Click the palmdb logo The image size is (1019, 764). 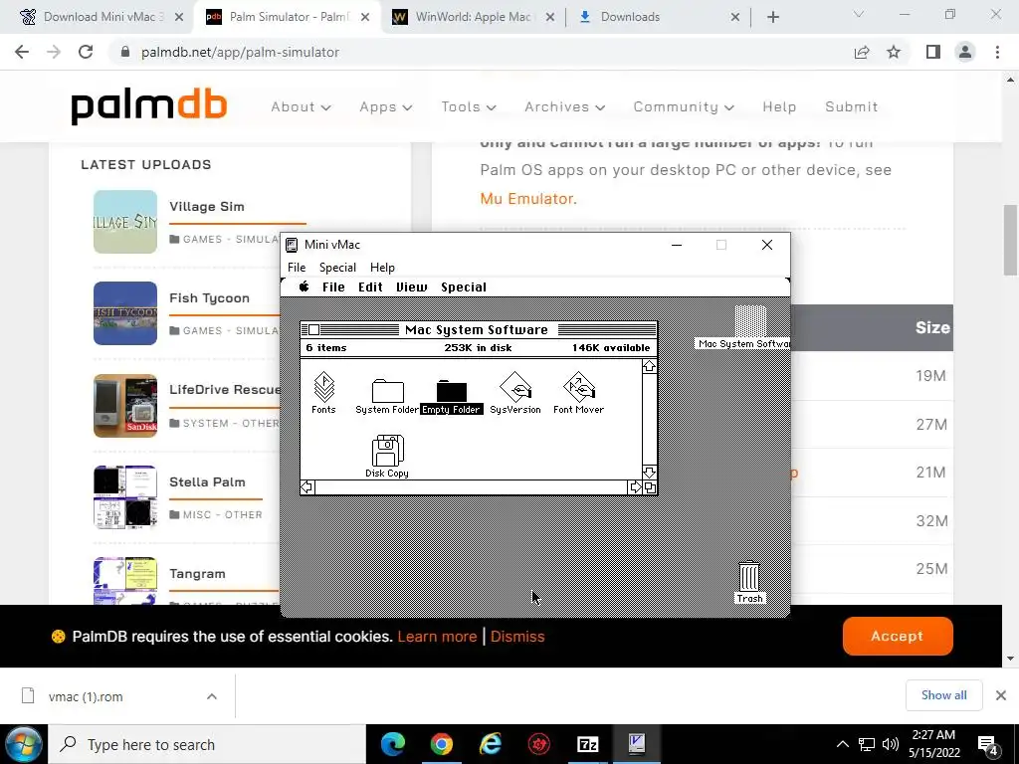click(x=149, y=106)
